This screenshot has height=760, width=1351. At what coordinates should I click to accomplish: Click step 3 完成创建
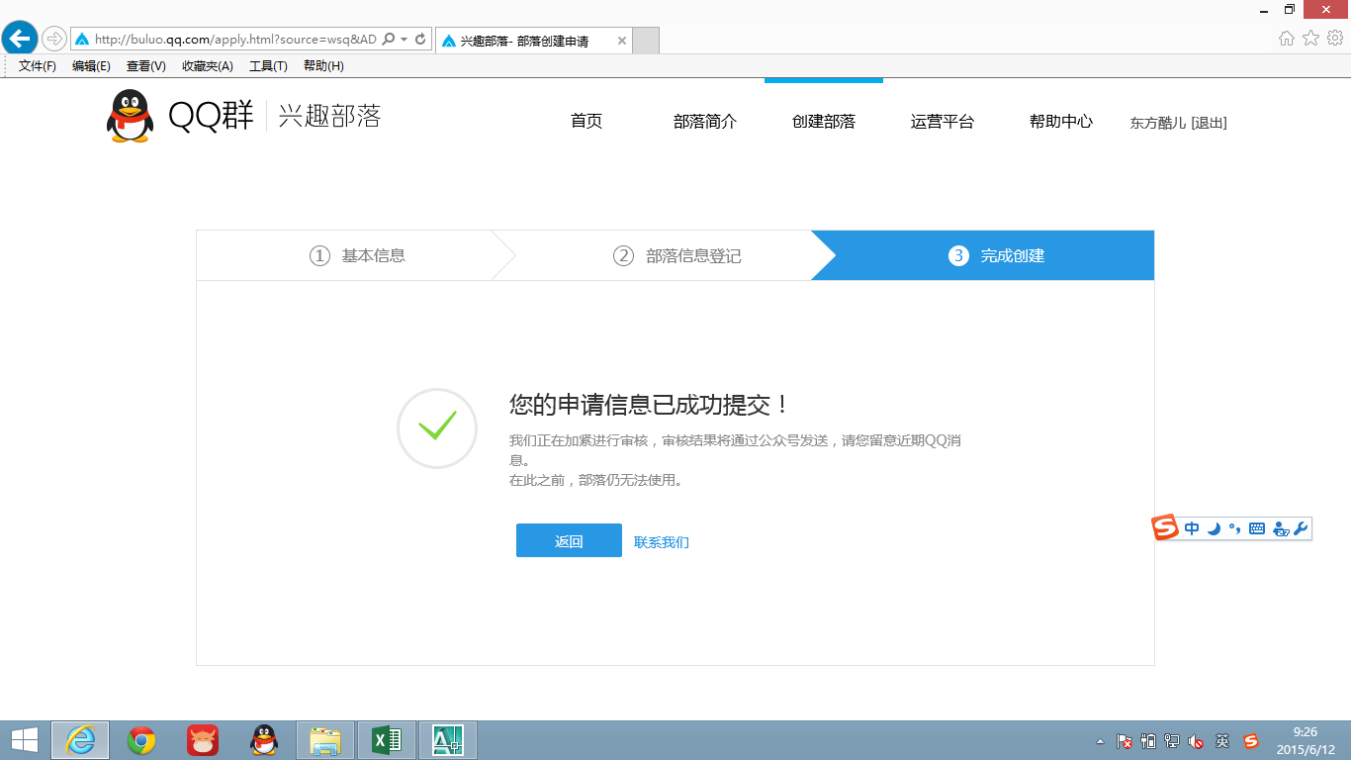pos(997,255)
